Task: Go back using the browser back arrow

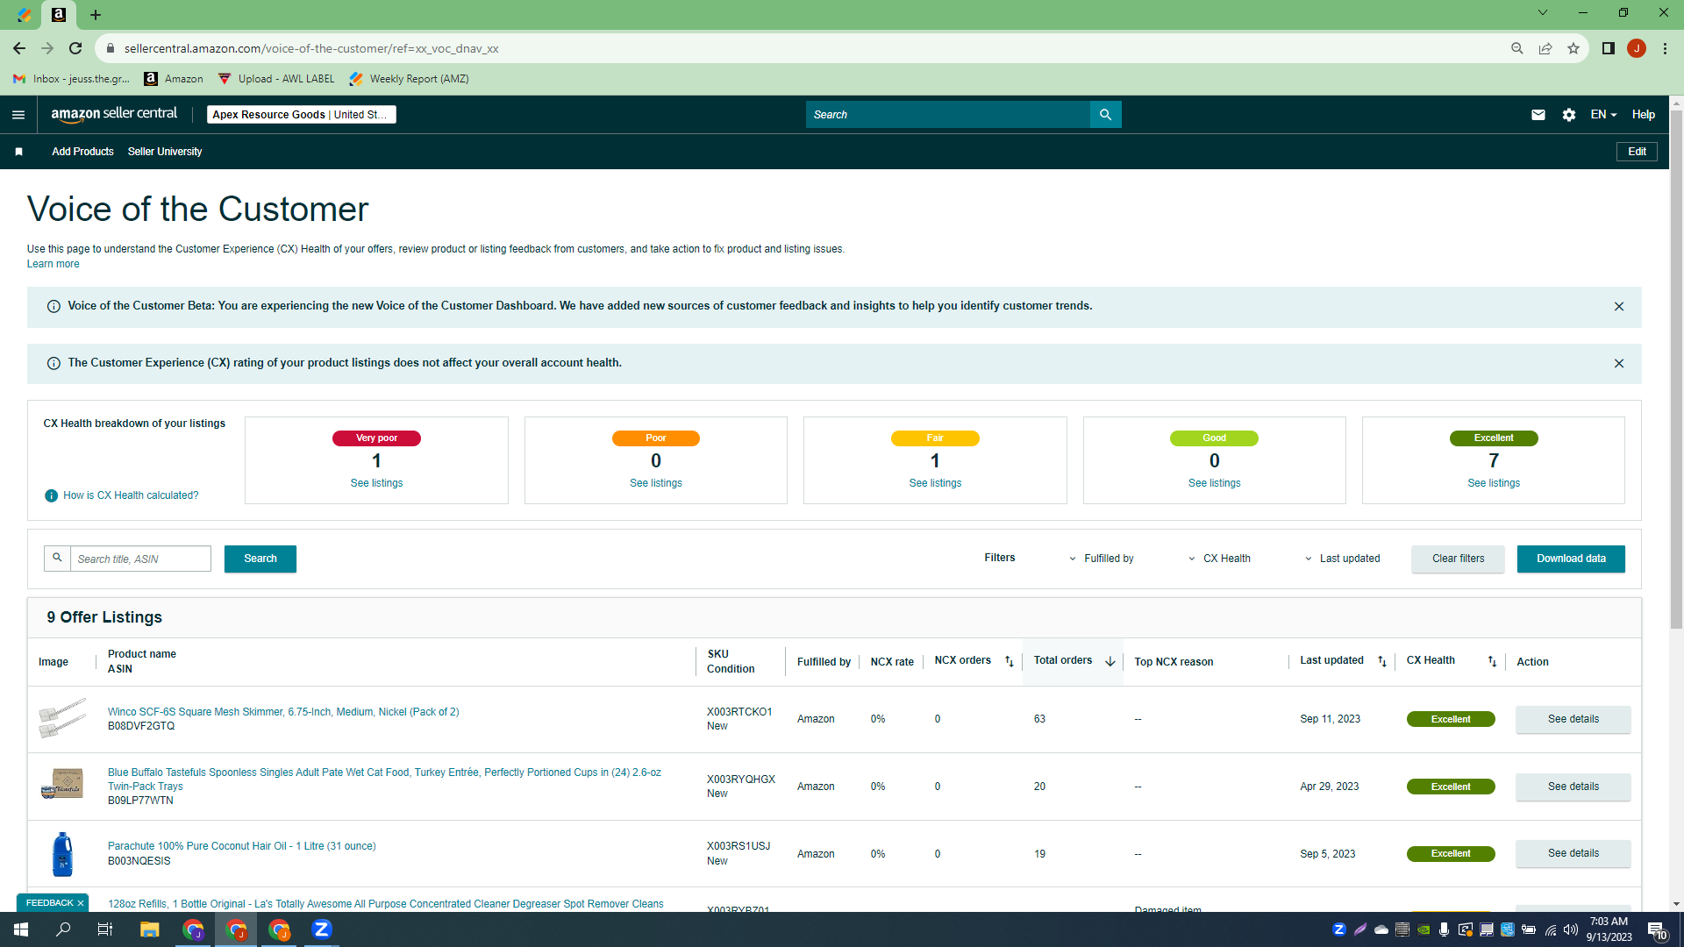Action: (19, 48)
